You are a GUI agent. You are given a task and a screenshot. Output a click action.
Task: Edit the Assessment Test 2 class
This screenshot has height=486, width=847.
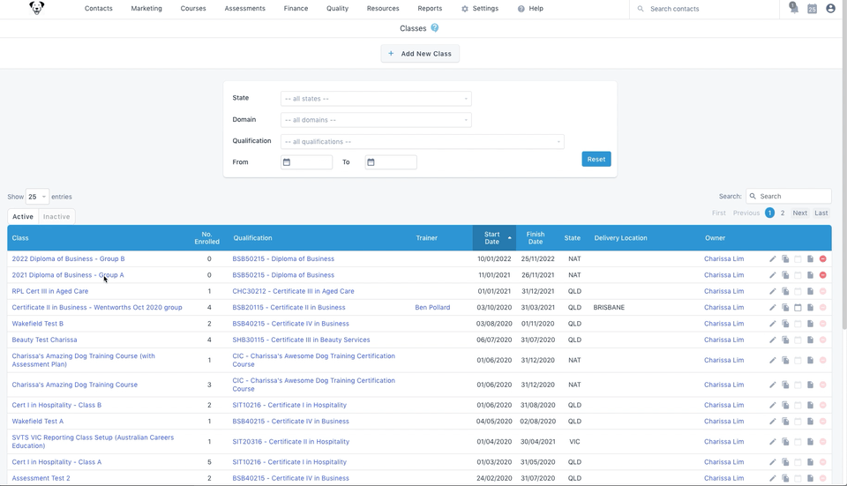pyautogui.click(x=773, y=478)
